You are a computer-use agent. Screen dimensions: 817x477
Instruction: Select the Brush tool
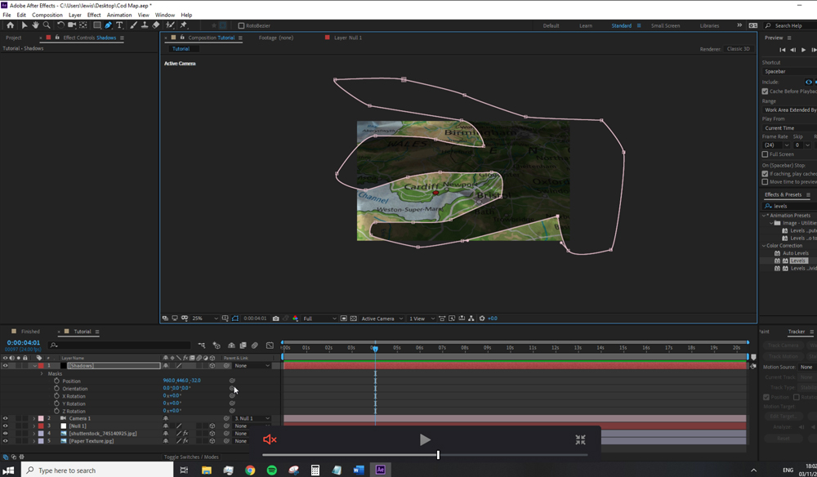(x=133, y=25)
